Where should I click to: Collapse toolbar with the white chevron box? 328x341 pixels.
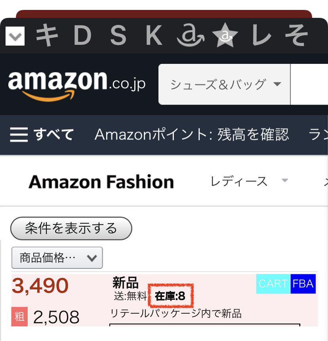pyautogui.click(x=15, y=36)
